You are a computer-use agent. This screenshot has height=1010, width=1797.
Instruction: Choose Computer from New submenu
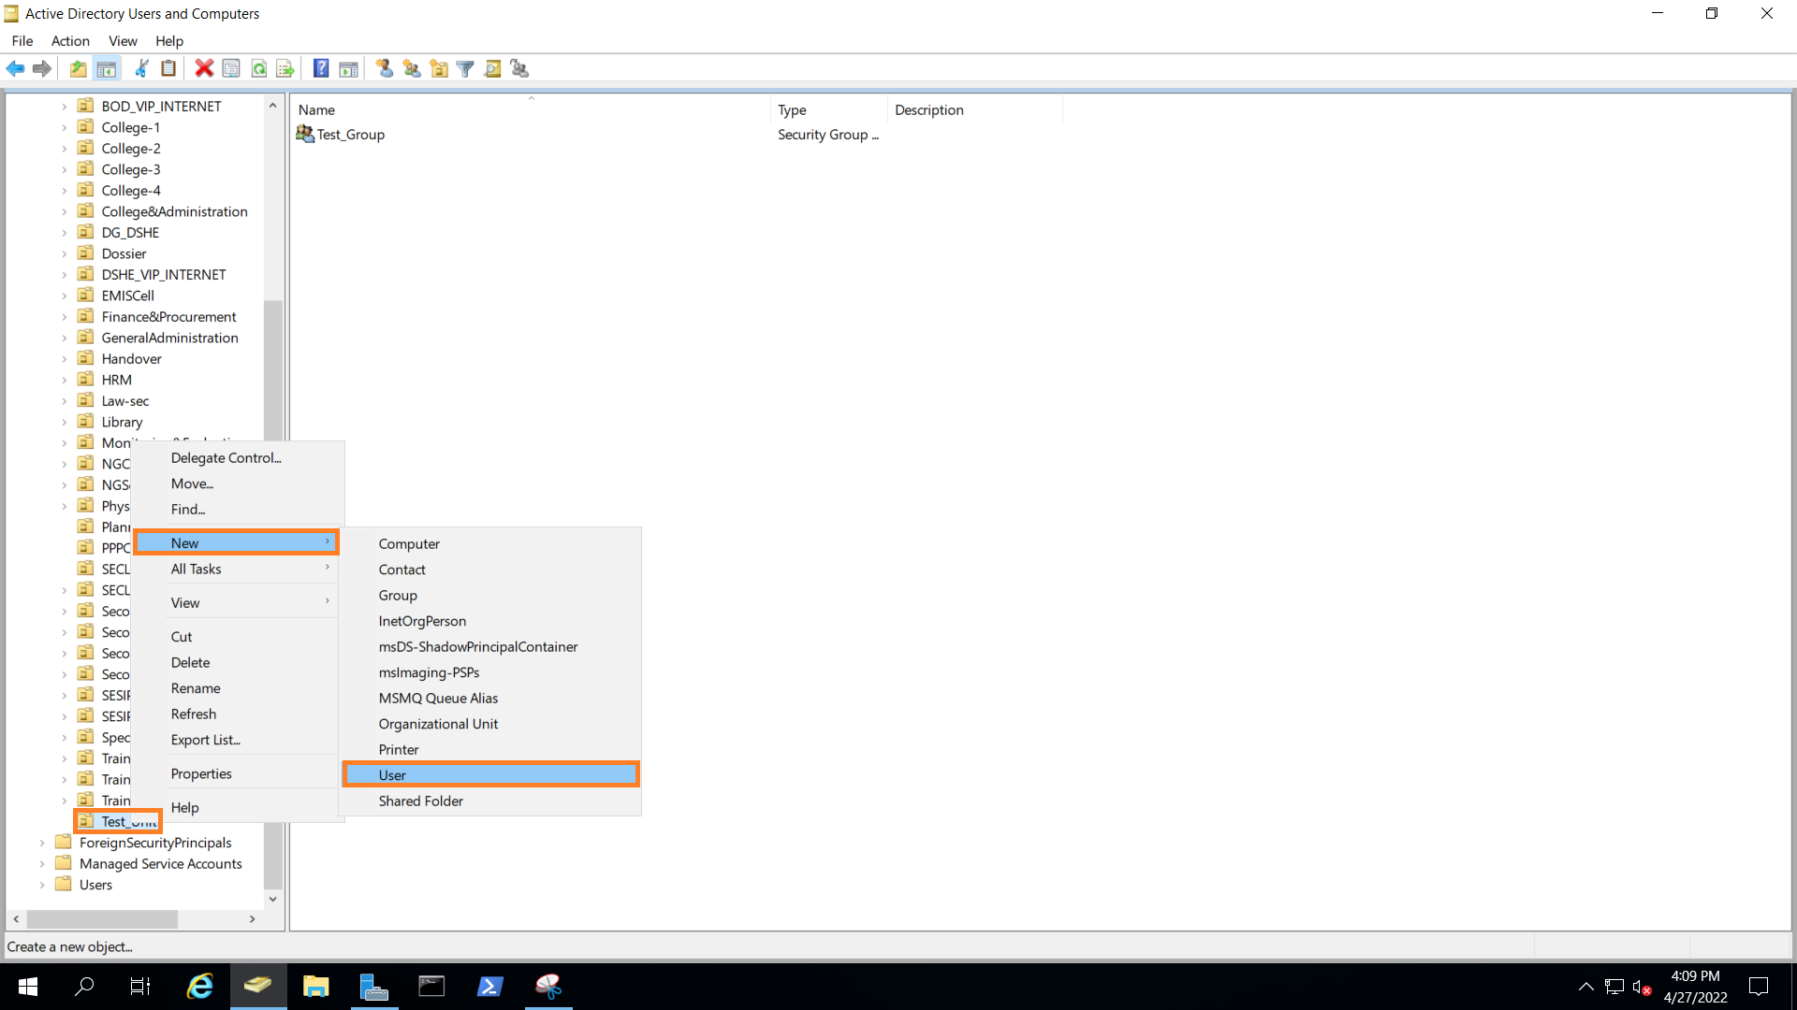click(491, 543)
